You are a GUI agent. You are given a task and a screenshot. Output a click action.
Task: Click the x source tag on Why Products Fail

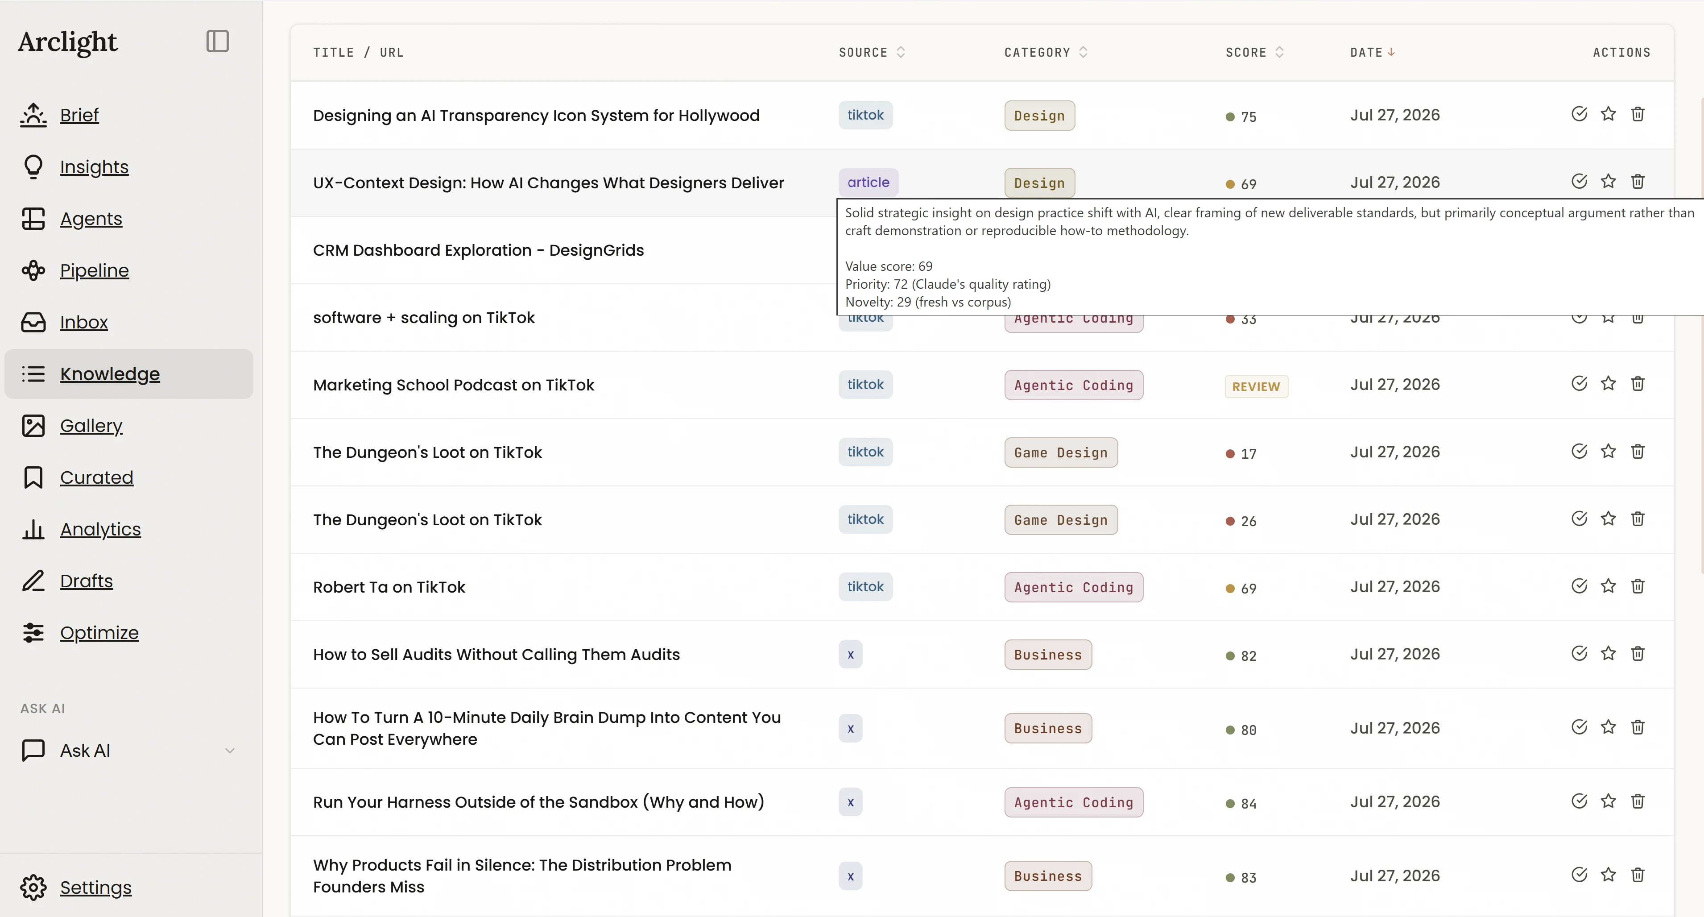click(x=850, y=876)
